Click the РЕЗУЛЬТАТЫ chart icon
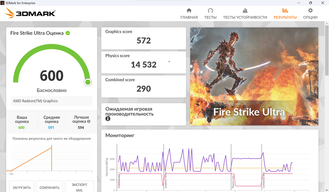The height and width of the screenshot is (192, 329). pos(285,11)
